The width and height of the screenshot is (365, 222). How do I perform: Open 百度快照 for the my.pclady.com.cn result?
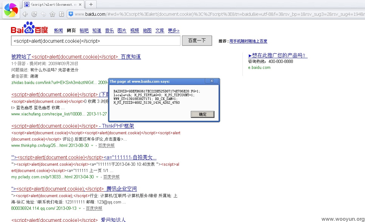pos(111,177)
